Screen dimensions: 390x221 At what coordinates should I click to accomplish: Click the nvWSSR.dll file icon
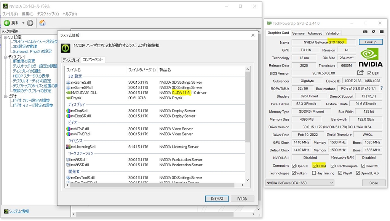[x=69, y=165]
